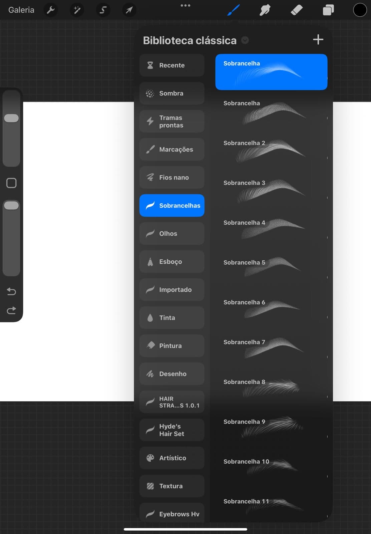Open the Hyde's Hair Set category
Image resolution: width=371 pixels, height=534 pixels.
point(172,430)
